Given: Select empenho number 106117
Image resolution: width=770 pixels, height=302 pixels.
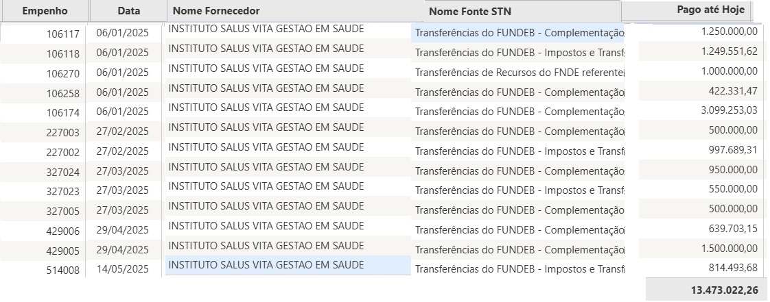Looking at the screenshot, I should (63, 34).
